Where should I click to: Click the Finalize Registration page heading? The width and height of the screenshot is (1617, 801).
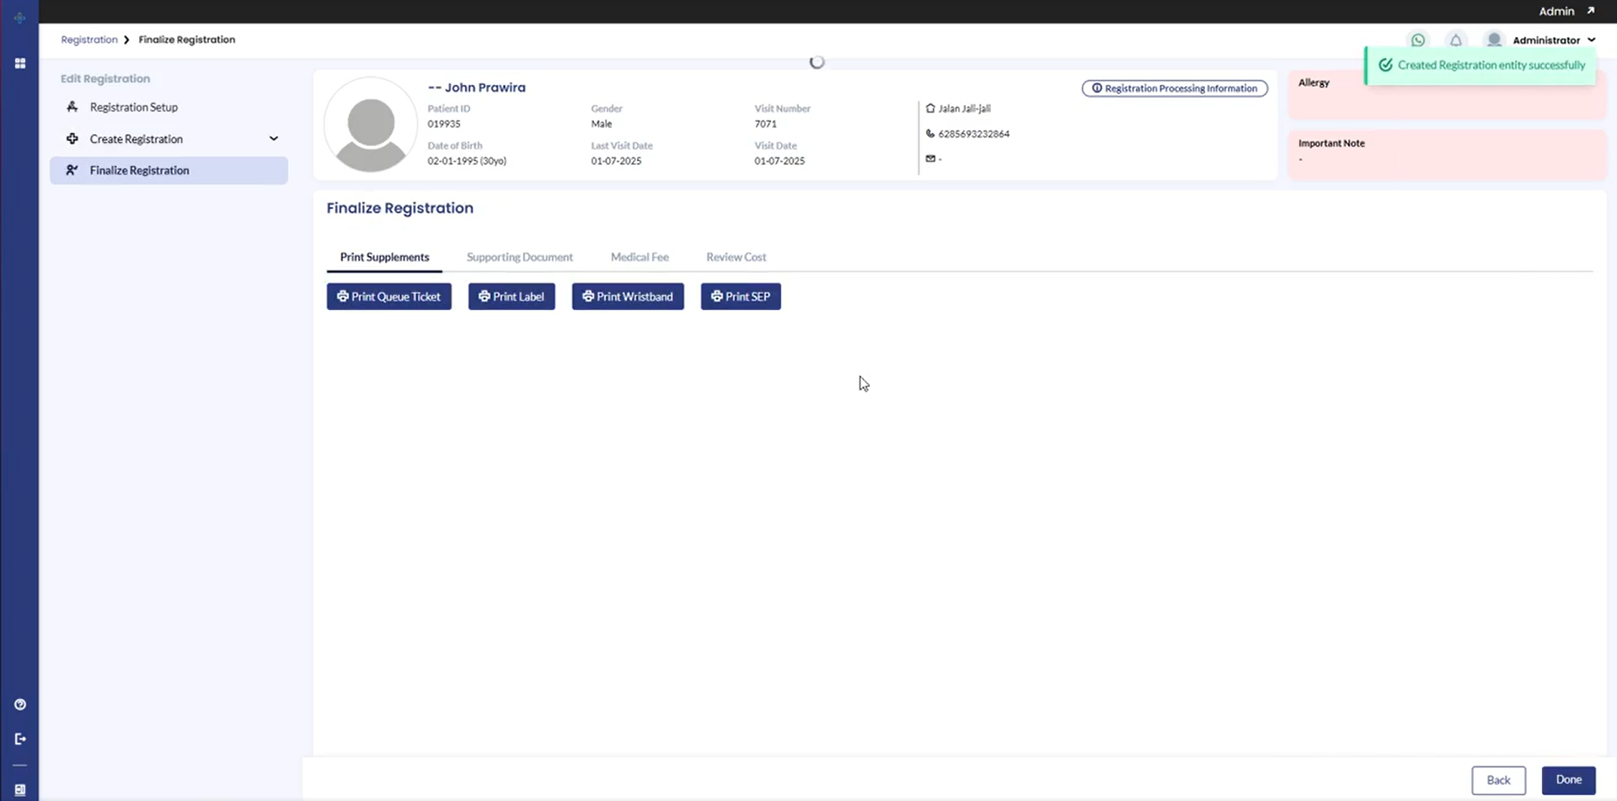point(400,208)
